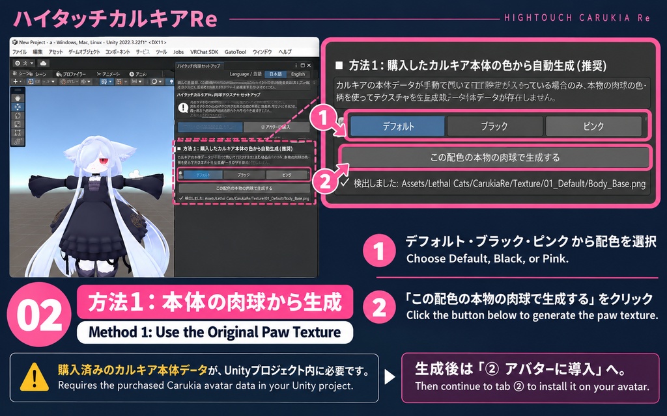Open the ウィンドウ menu
The height and width of the screenshot is (416, 667).
262,52
